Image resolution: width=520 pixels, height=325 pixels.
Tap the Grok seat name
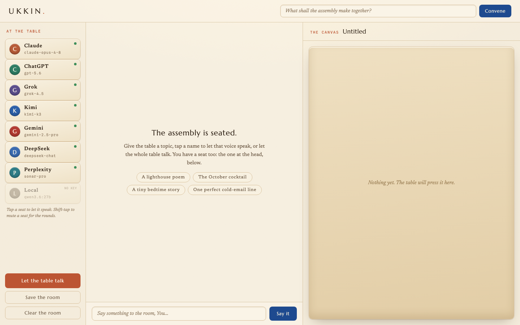coord(31,87)
